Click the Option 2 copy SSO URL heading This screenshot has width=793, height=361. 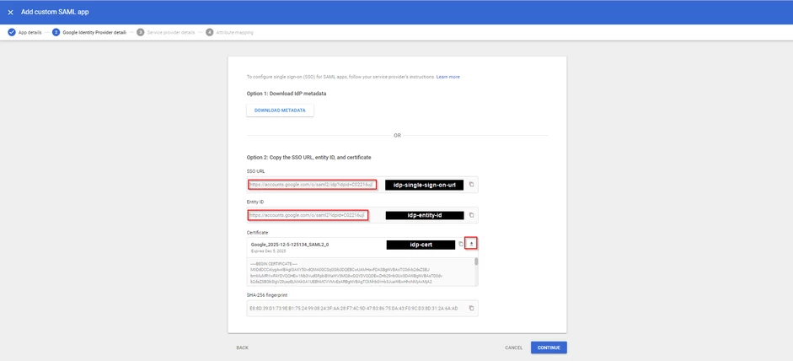click(x=309, y=158)
